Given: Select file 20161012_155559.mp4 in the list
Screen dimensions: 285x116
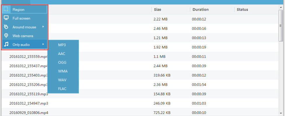Looking at the screenshot, I should coord(28,57).
